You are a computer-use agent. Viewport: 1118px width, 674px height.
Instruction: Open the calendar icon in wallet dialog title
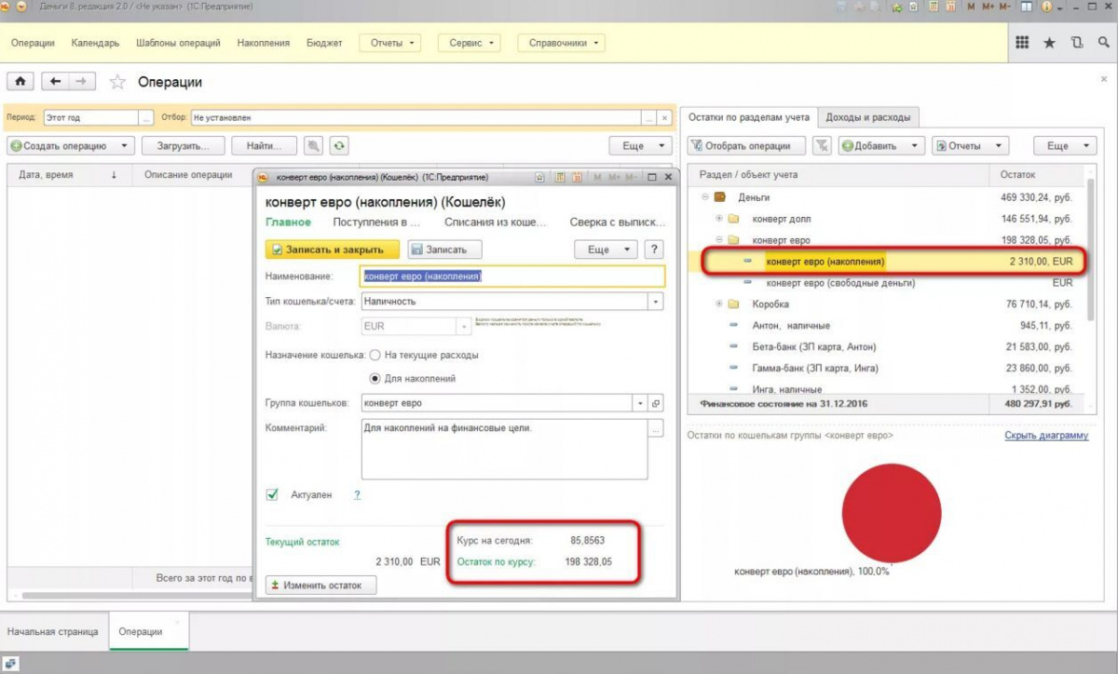click(x=578, y=177)
